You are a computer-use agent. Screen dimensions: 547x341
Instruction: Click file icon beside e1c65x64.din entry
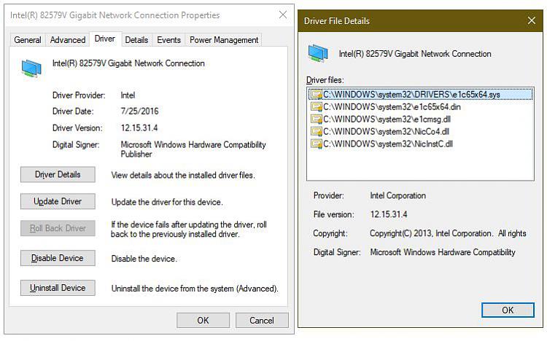[317, 106]
